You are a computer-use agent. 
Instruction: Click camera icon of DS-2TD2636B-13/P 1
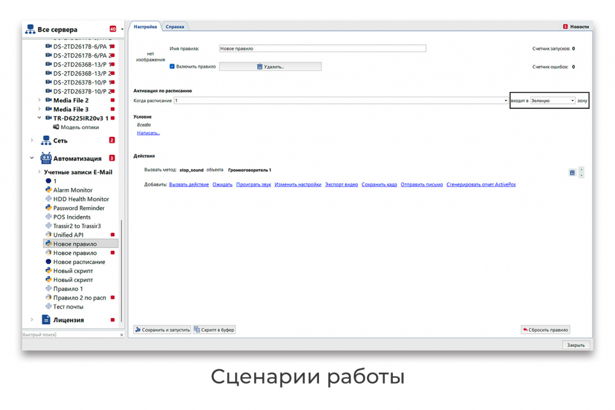(x=49, y=64)
